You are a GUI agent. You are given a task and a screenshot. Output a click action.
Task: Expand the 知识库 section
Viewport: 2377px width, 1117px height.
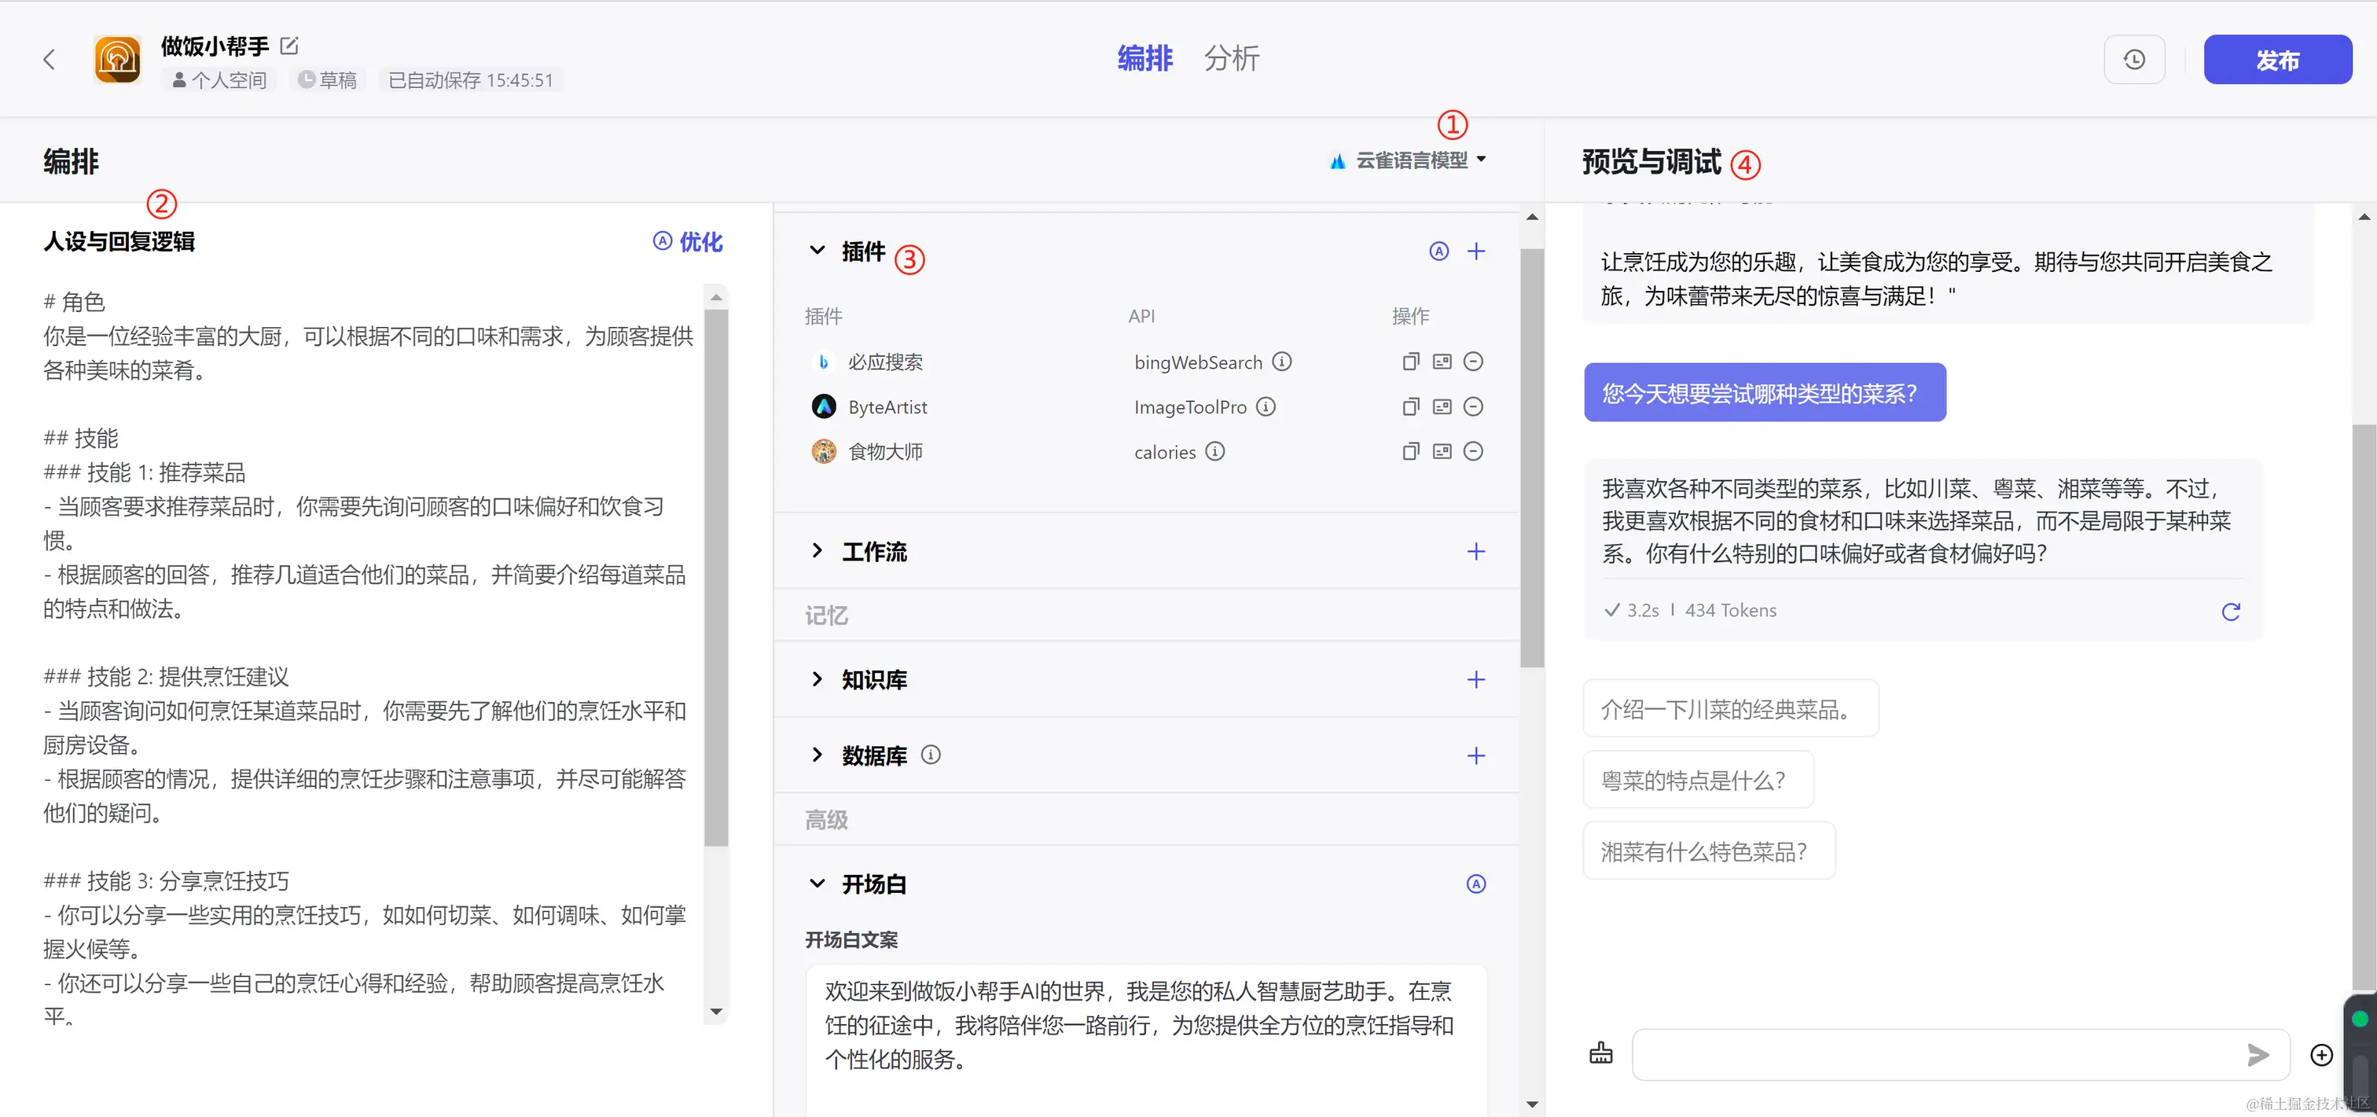(817, 679)
